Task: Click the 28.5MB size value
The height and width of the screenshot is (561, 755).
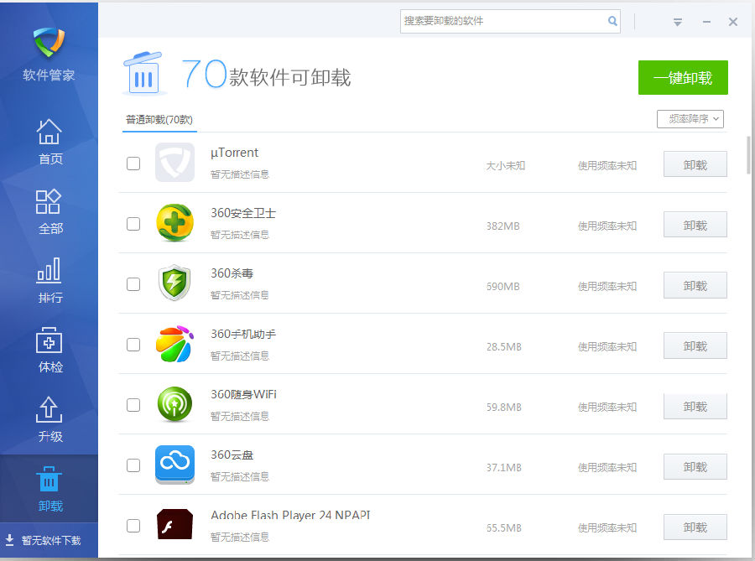Action: (x=503, y=347)
